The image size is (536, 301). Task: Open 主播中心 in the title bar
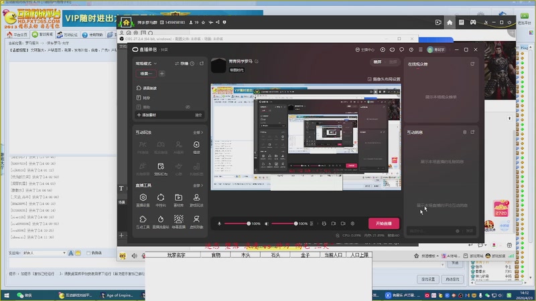(x=365, y=49)
